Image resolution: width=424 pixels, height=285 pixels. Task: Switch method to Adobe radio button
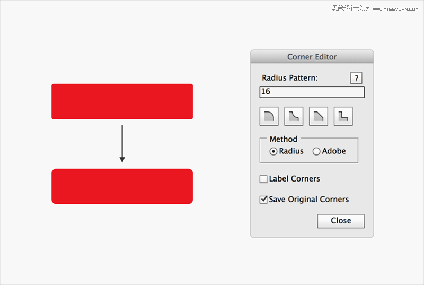[316, 151]
